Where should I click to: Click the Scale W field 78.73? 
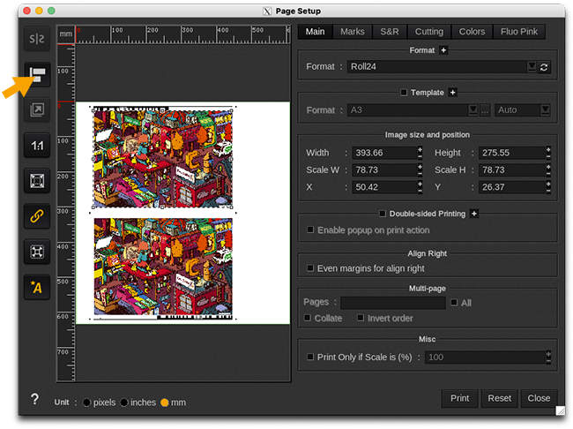tap(384, 169)
